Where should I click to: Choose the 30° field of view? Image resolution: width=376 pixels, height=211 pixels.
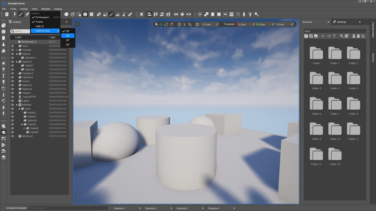(68, 45)
